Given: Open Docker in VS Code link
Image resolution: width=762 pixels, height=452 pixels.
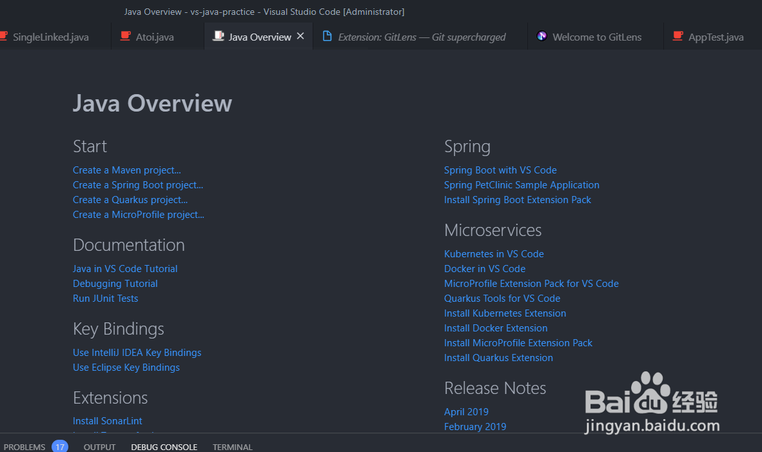Looking at the screenshot, I should (485, 269).
